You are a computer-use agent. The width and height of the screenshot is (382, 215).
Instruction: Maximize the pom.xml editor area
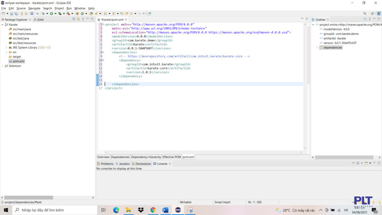pyautogui.click(x=307, y=19)
